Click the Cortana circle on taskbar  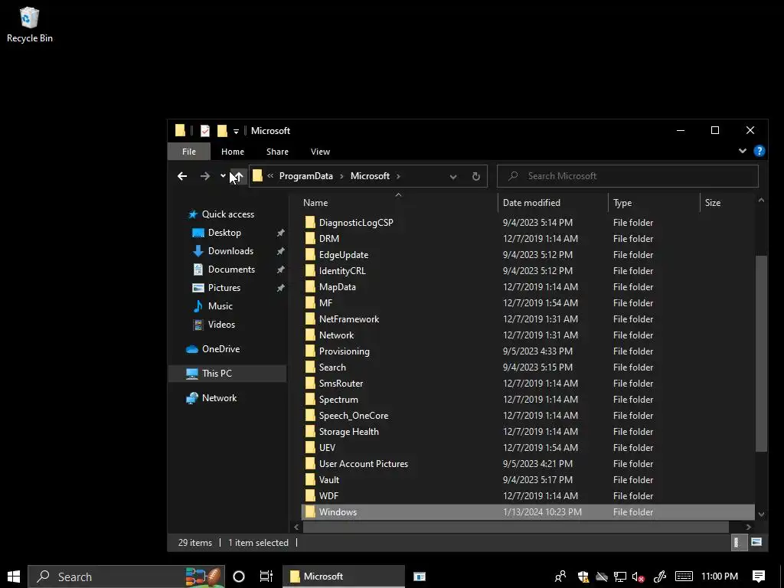coord(239,577)
